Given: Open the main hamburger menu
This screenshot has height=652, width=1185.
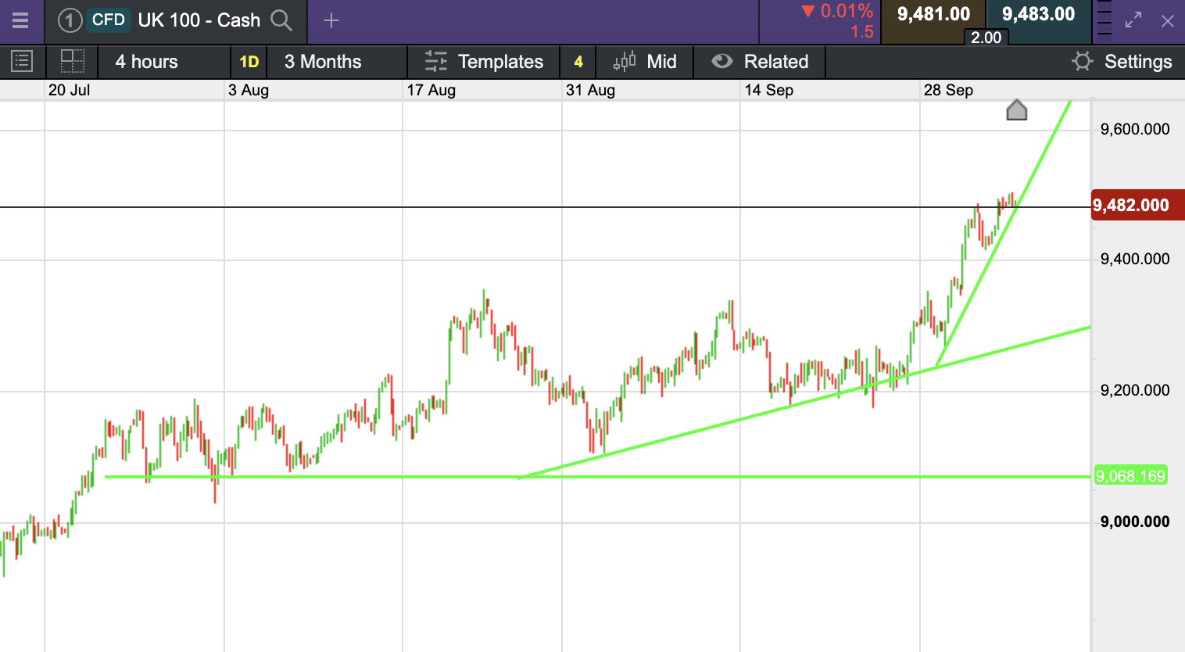Looking at the screenshot, I should click(x=20, y=20).
